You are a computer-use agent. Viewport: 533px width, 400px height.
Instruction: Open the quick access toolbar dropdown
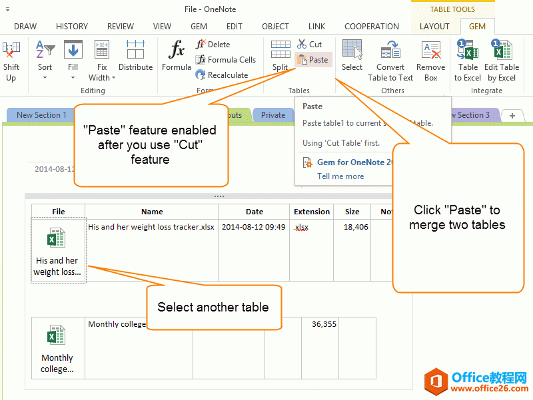click(7, 9)
